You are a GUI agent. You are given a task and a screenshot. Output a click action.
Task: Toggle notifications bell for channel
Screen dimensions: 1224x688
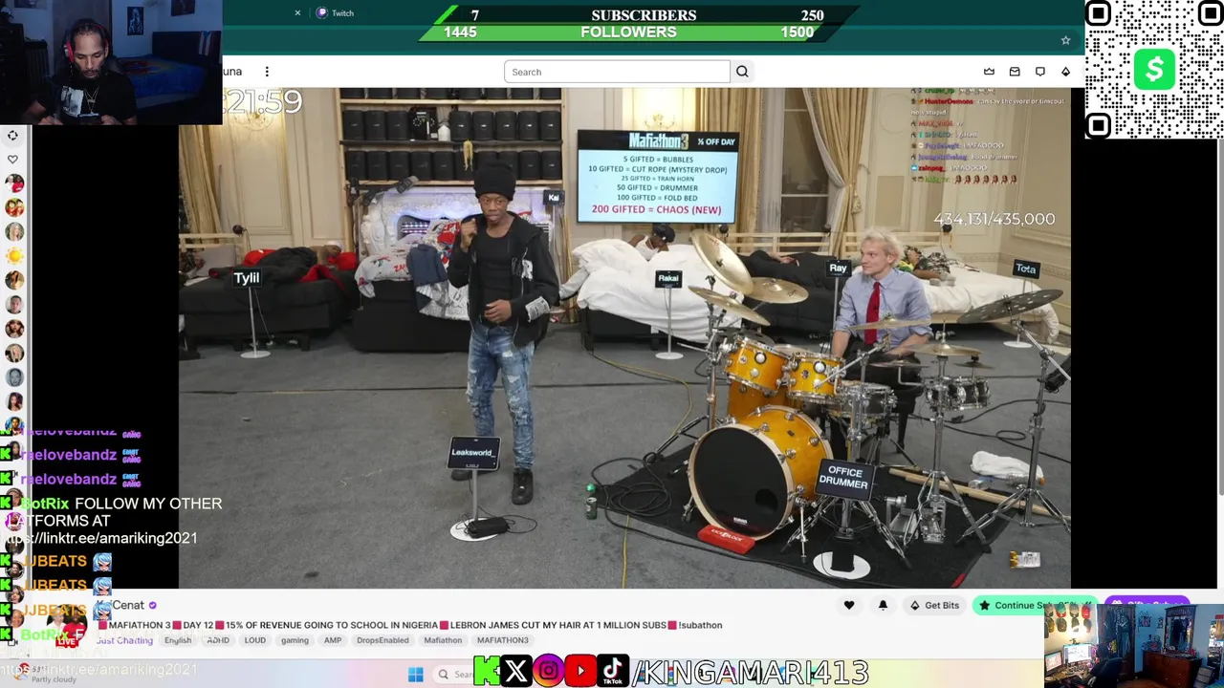coord(883,605)
